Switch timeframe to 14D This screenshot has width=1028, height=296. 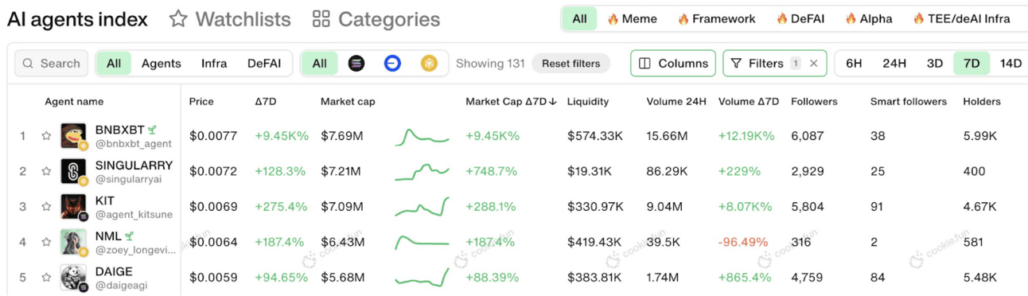[x=1010, y=64]
